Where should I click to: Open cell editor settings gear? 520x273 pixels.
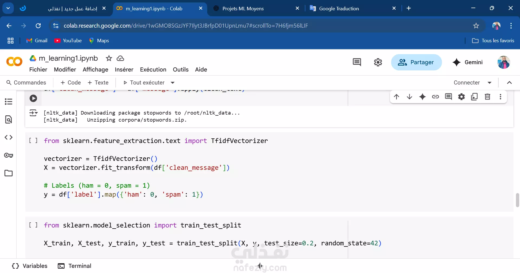pos(461,97)
